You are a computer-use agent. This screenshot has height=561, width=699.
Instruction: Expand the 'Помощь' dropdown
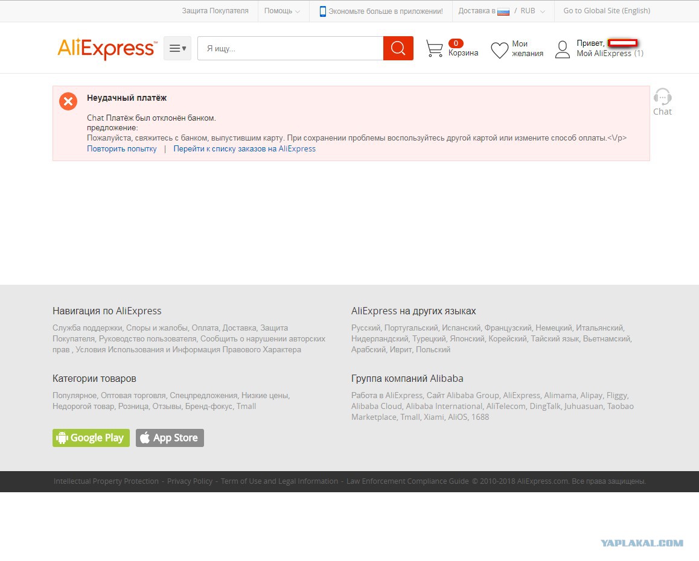click(282, 11)
